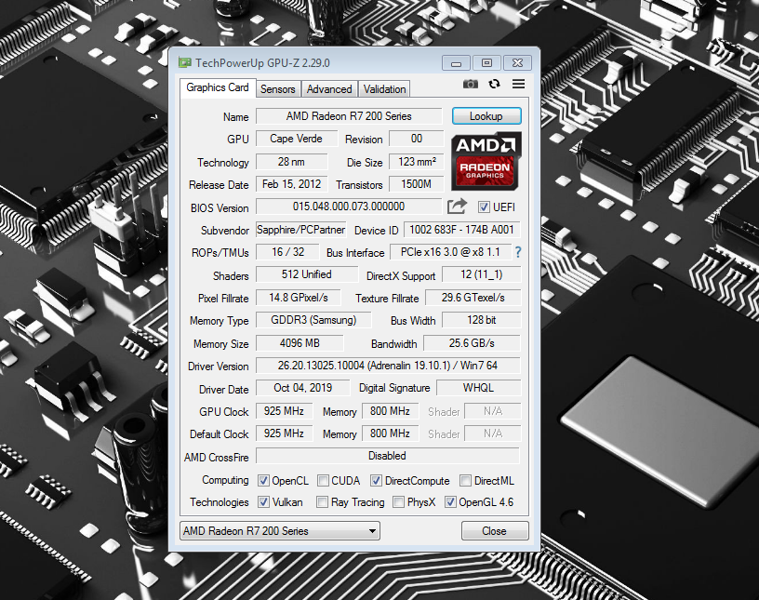
Task: Click the GPU Clock row Memory value 800 MHz
Action: click(390, 411)
